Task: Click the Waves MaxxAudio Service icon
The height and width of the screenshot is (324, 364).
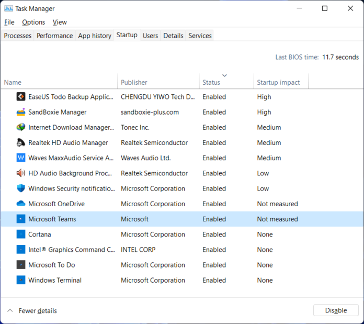Action: coord(21,158)
